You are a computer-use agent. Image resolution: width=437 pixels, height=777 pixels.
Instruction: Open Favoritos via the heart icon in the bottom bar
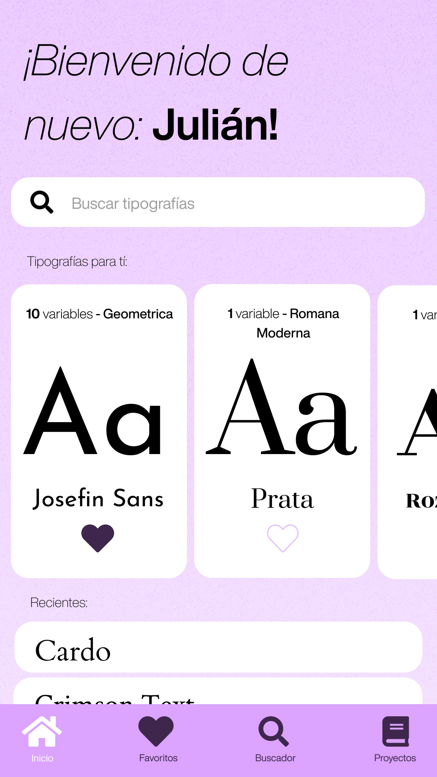156,731
